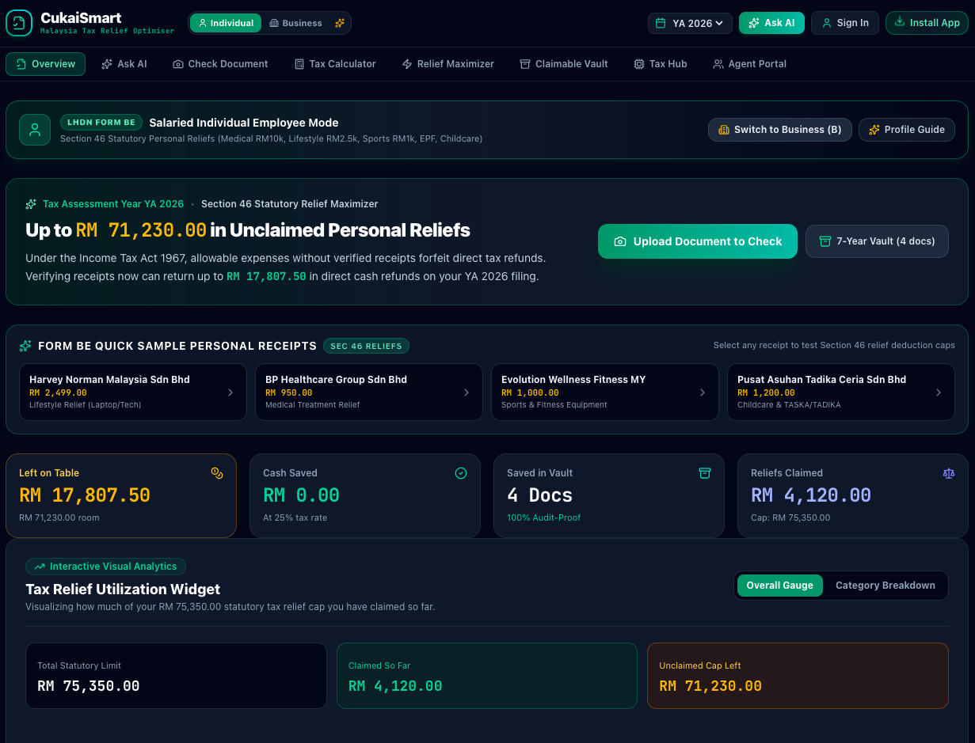Expand the Evolution Wellness Fitness receipt
This screenshot has width=975, height=743.
604,392
